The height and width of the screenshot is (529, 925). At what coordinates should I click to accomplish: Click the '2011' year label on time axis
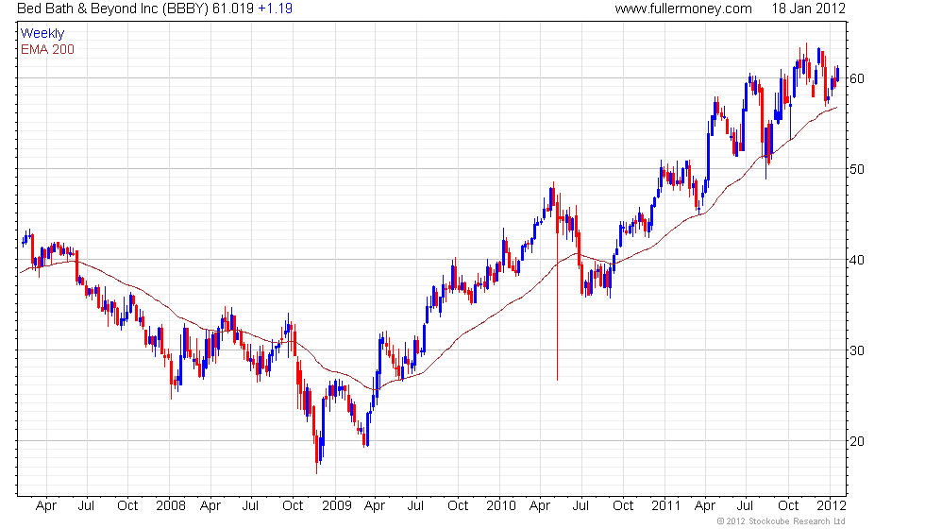(666, 506)
